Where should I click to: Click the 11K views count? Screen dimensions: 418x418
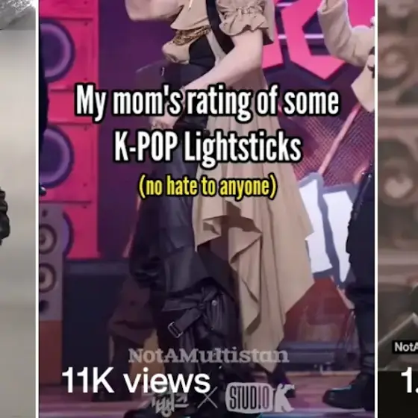click(x=136, y=380)
